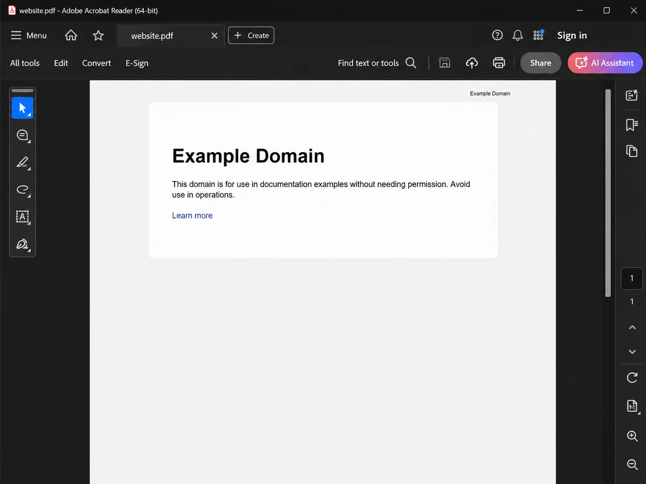Select the Draw freehand lasso tool
The image size is (646, 484).
tap(22, 189)
